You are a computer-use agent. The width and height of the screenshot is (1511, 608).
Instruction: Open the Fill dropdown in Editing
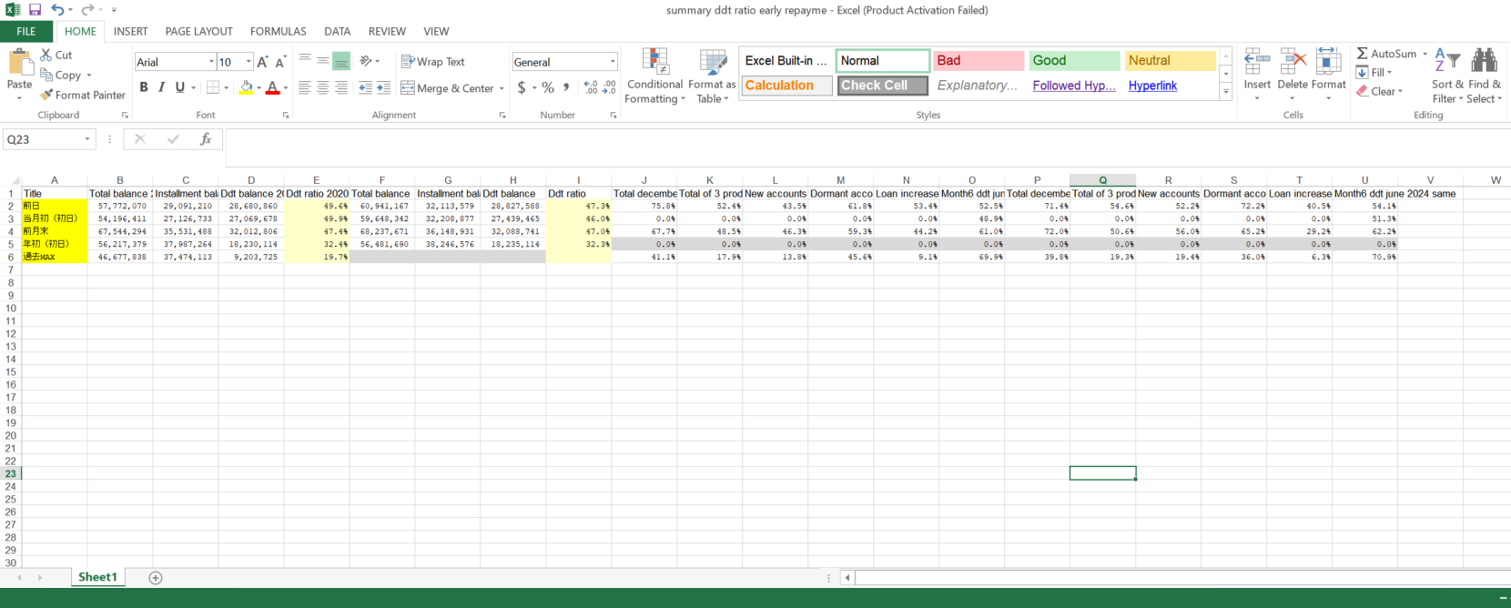[1374, 72]
